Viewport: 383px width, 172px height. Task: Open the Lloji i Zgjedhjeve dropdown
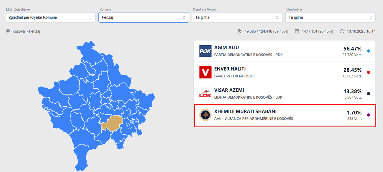pyautogui.click(x=50, y=17)
